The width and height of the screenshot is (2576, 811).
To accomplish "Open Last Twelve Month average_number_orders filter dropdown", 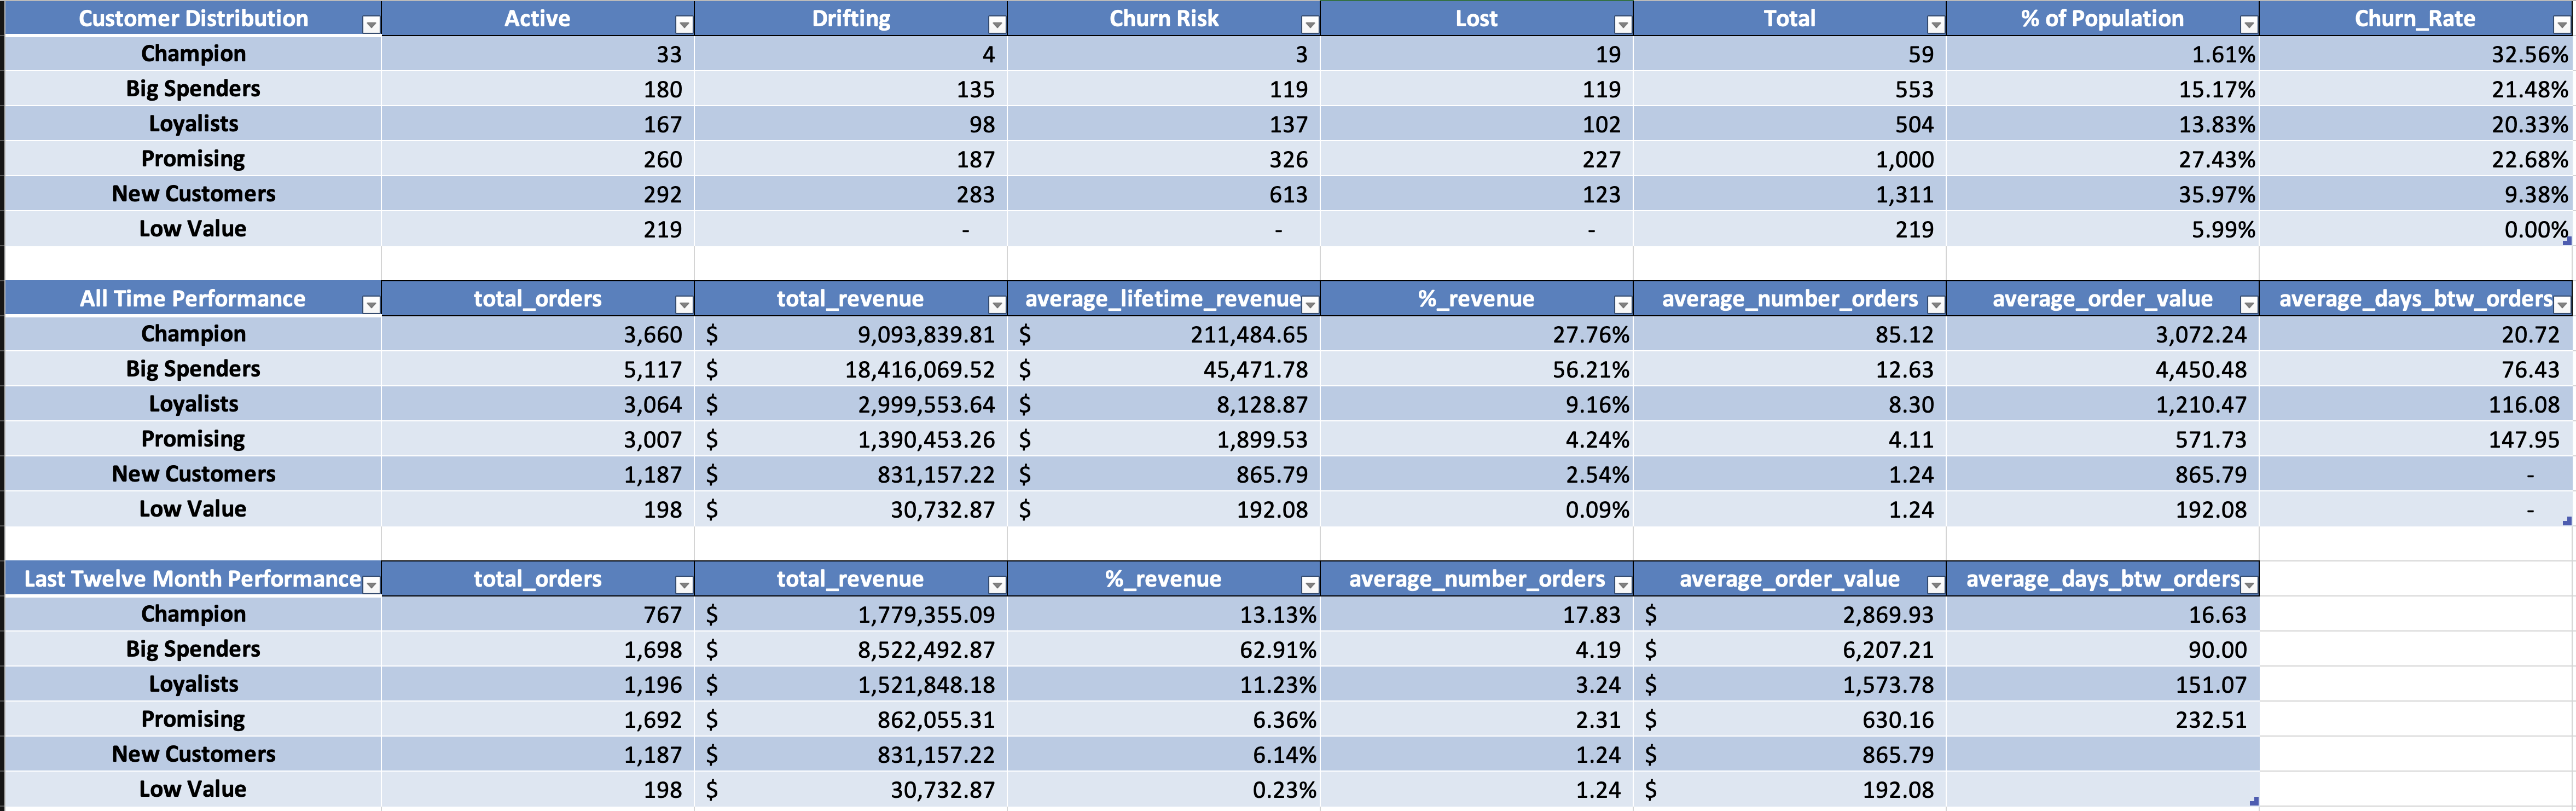I will 1623,585.
